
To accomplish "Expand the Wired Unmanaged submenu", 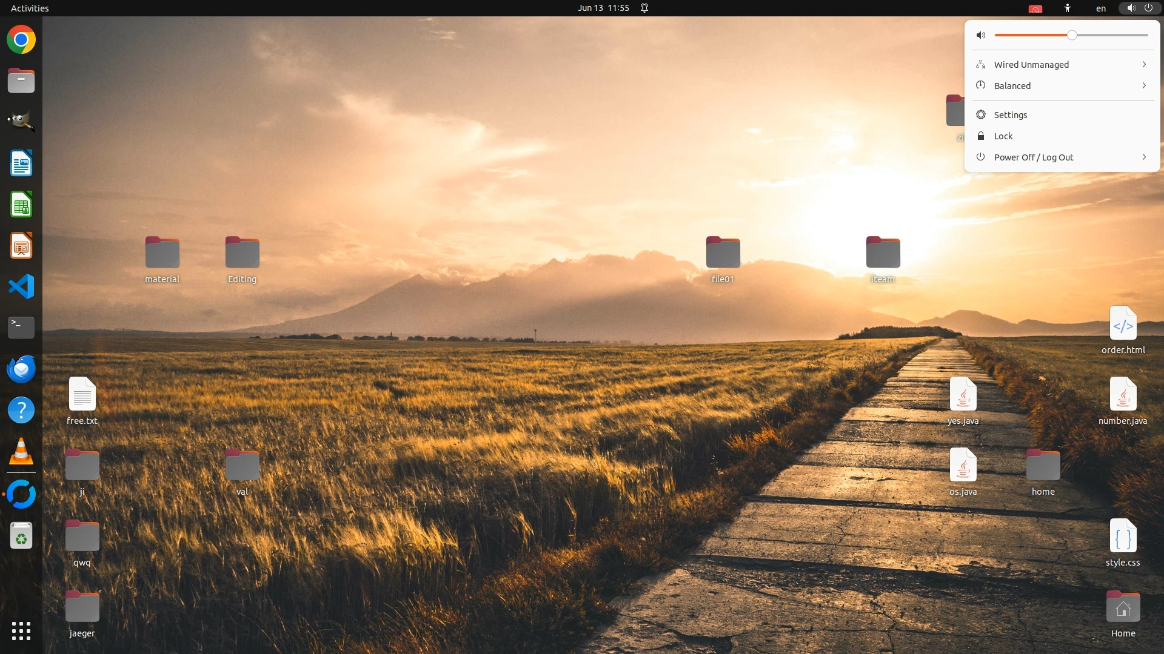I will pos(1062,65).
